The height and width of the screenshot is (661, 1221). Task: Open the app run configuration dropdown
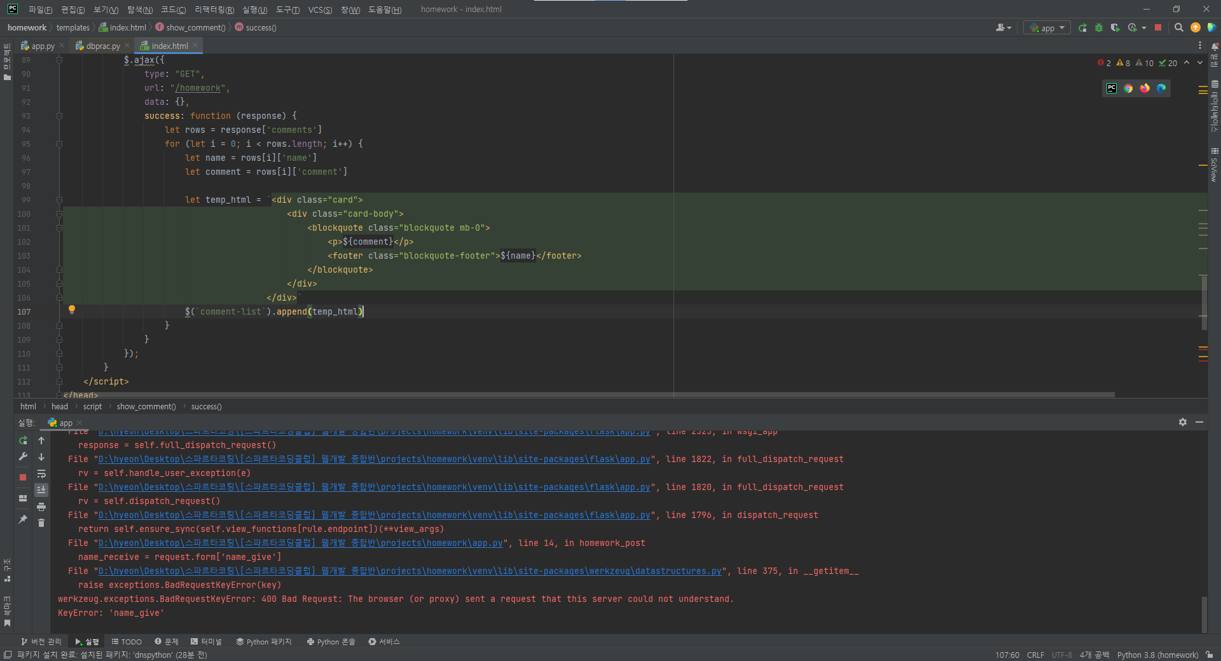tap(1047, 28)
